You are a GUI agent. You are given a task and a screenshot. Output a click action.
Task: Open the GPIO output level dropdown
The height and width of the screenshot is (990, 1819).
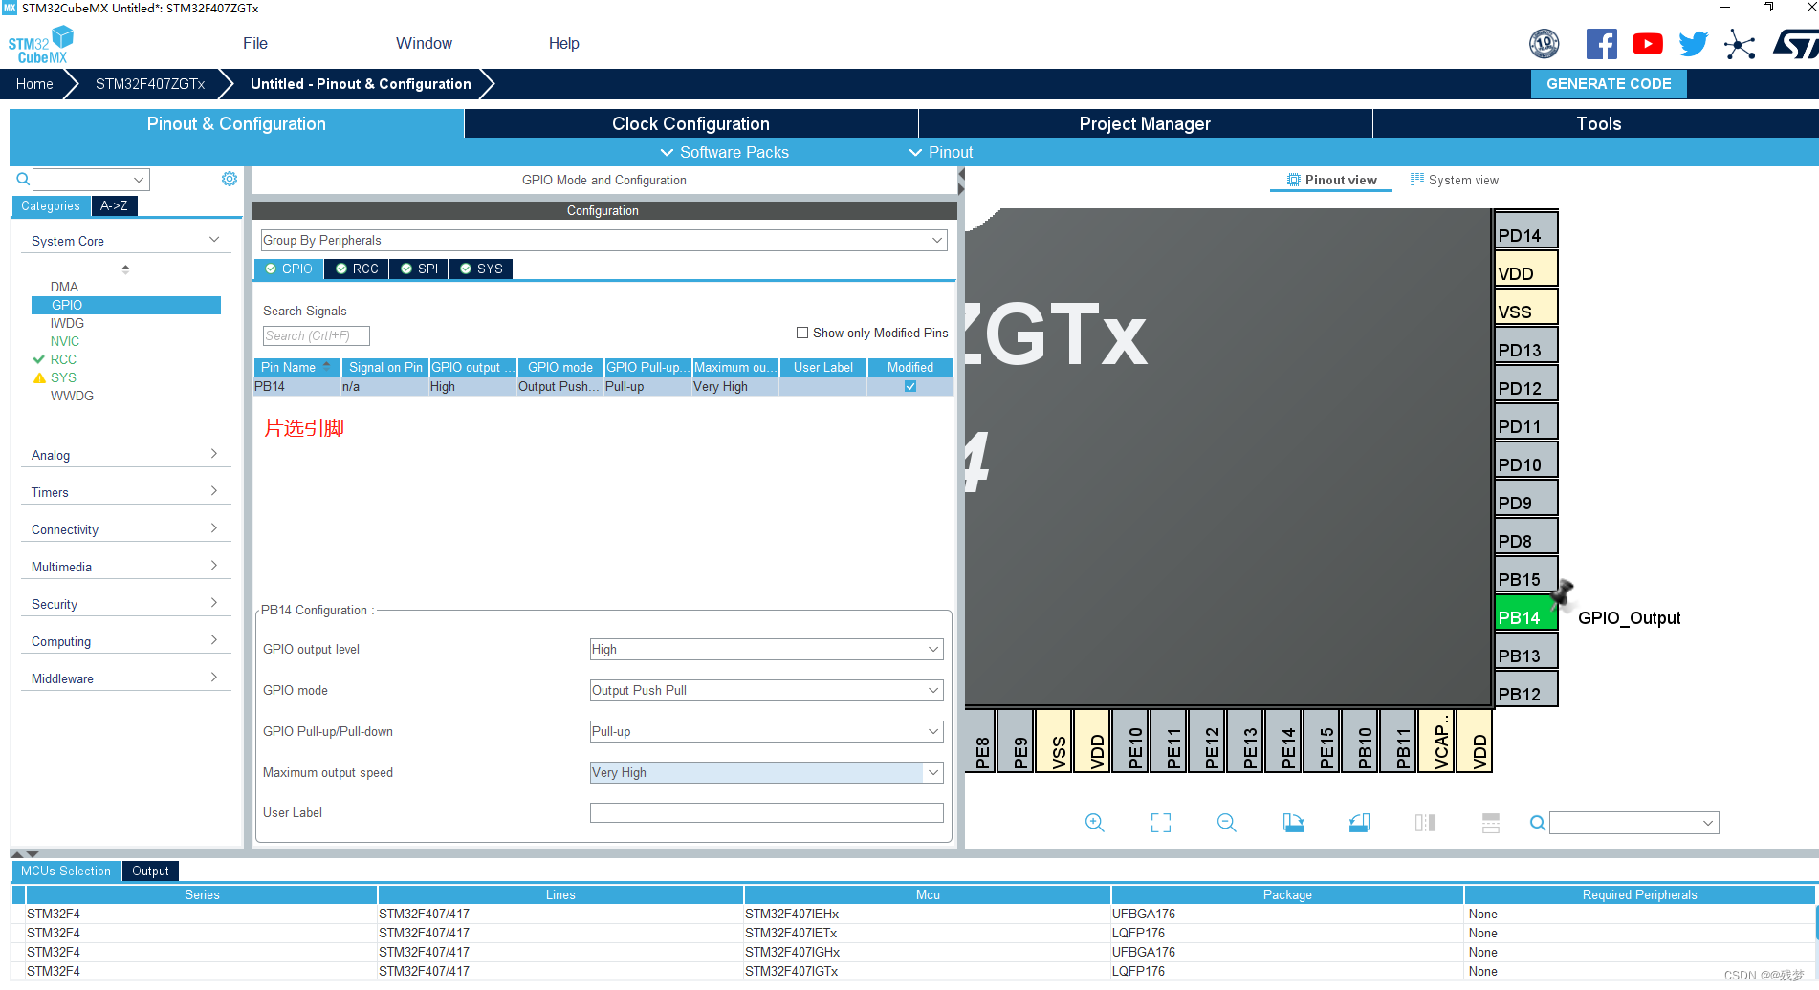(766, 649)
